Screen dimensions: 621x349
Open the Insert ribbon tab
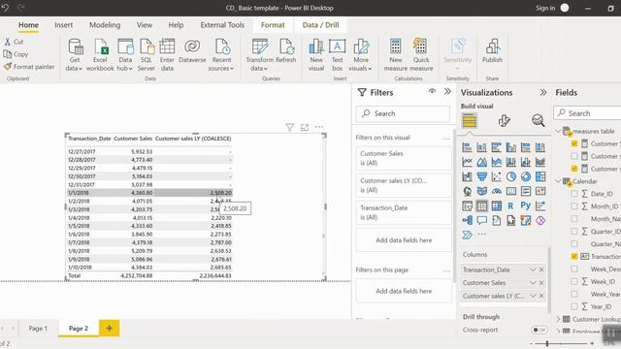pyautogui.click(x=63, y=25)
